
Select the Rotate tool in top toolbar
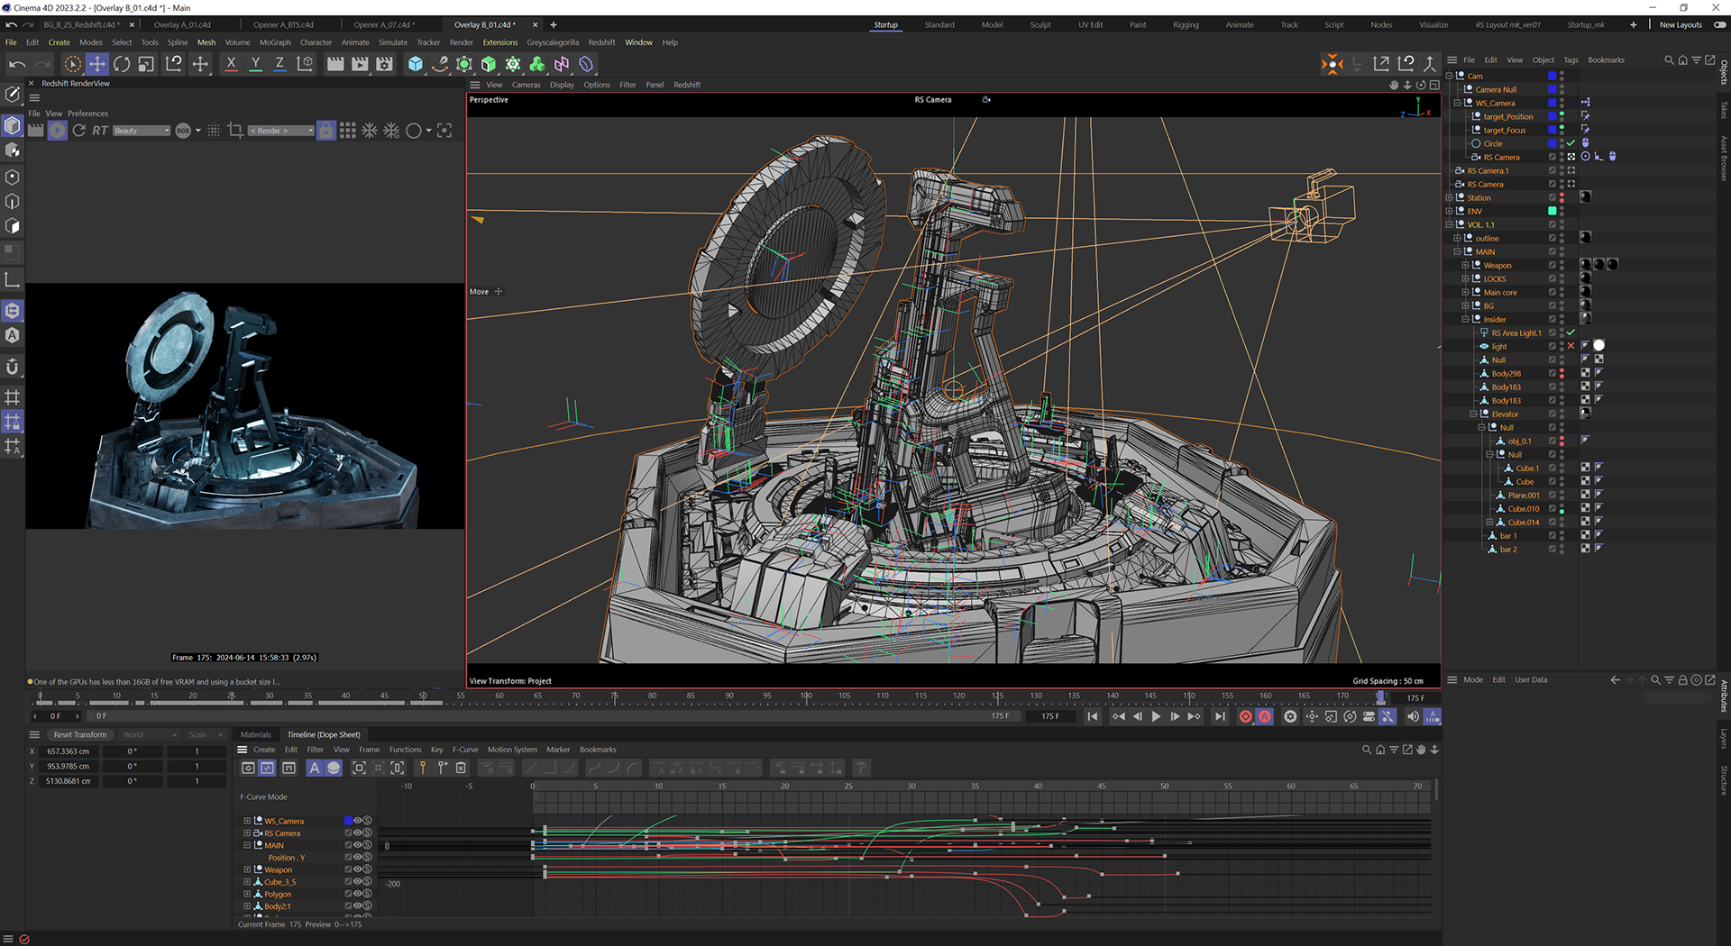(x=122, y=64)
